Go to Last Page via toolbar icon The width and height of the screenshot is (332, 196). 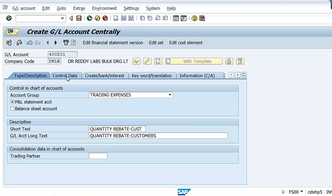(x=165, y=18)
